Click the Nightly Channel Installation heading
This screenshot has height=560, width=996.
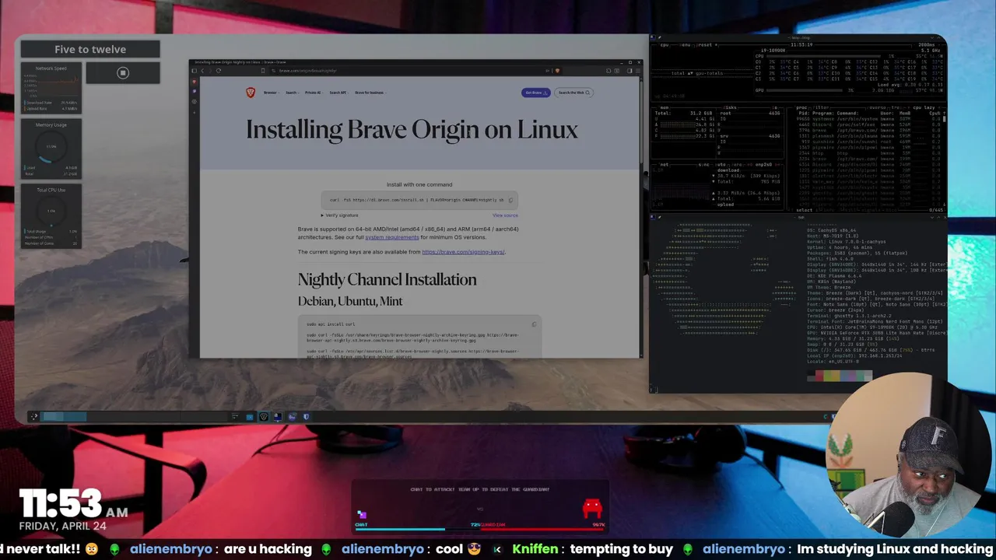tap(387, 279)
